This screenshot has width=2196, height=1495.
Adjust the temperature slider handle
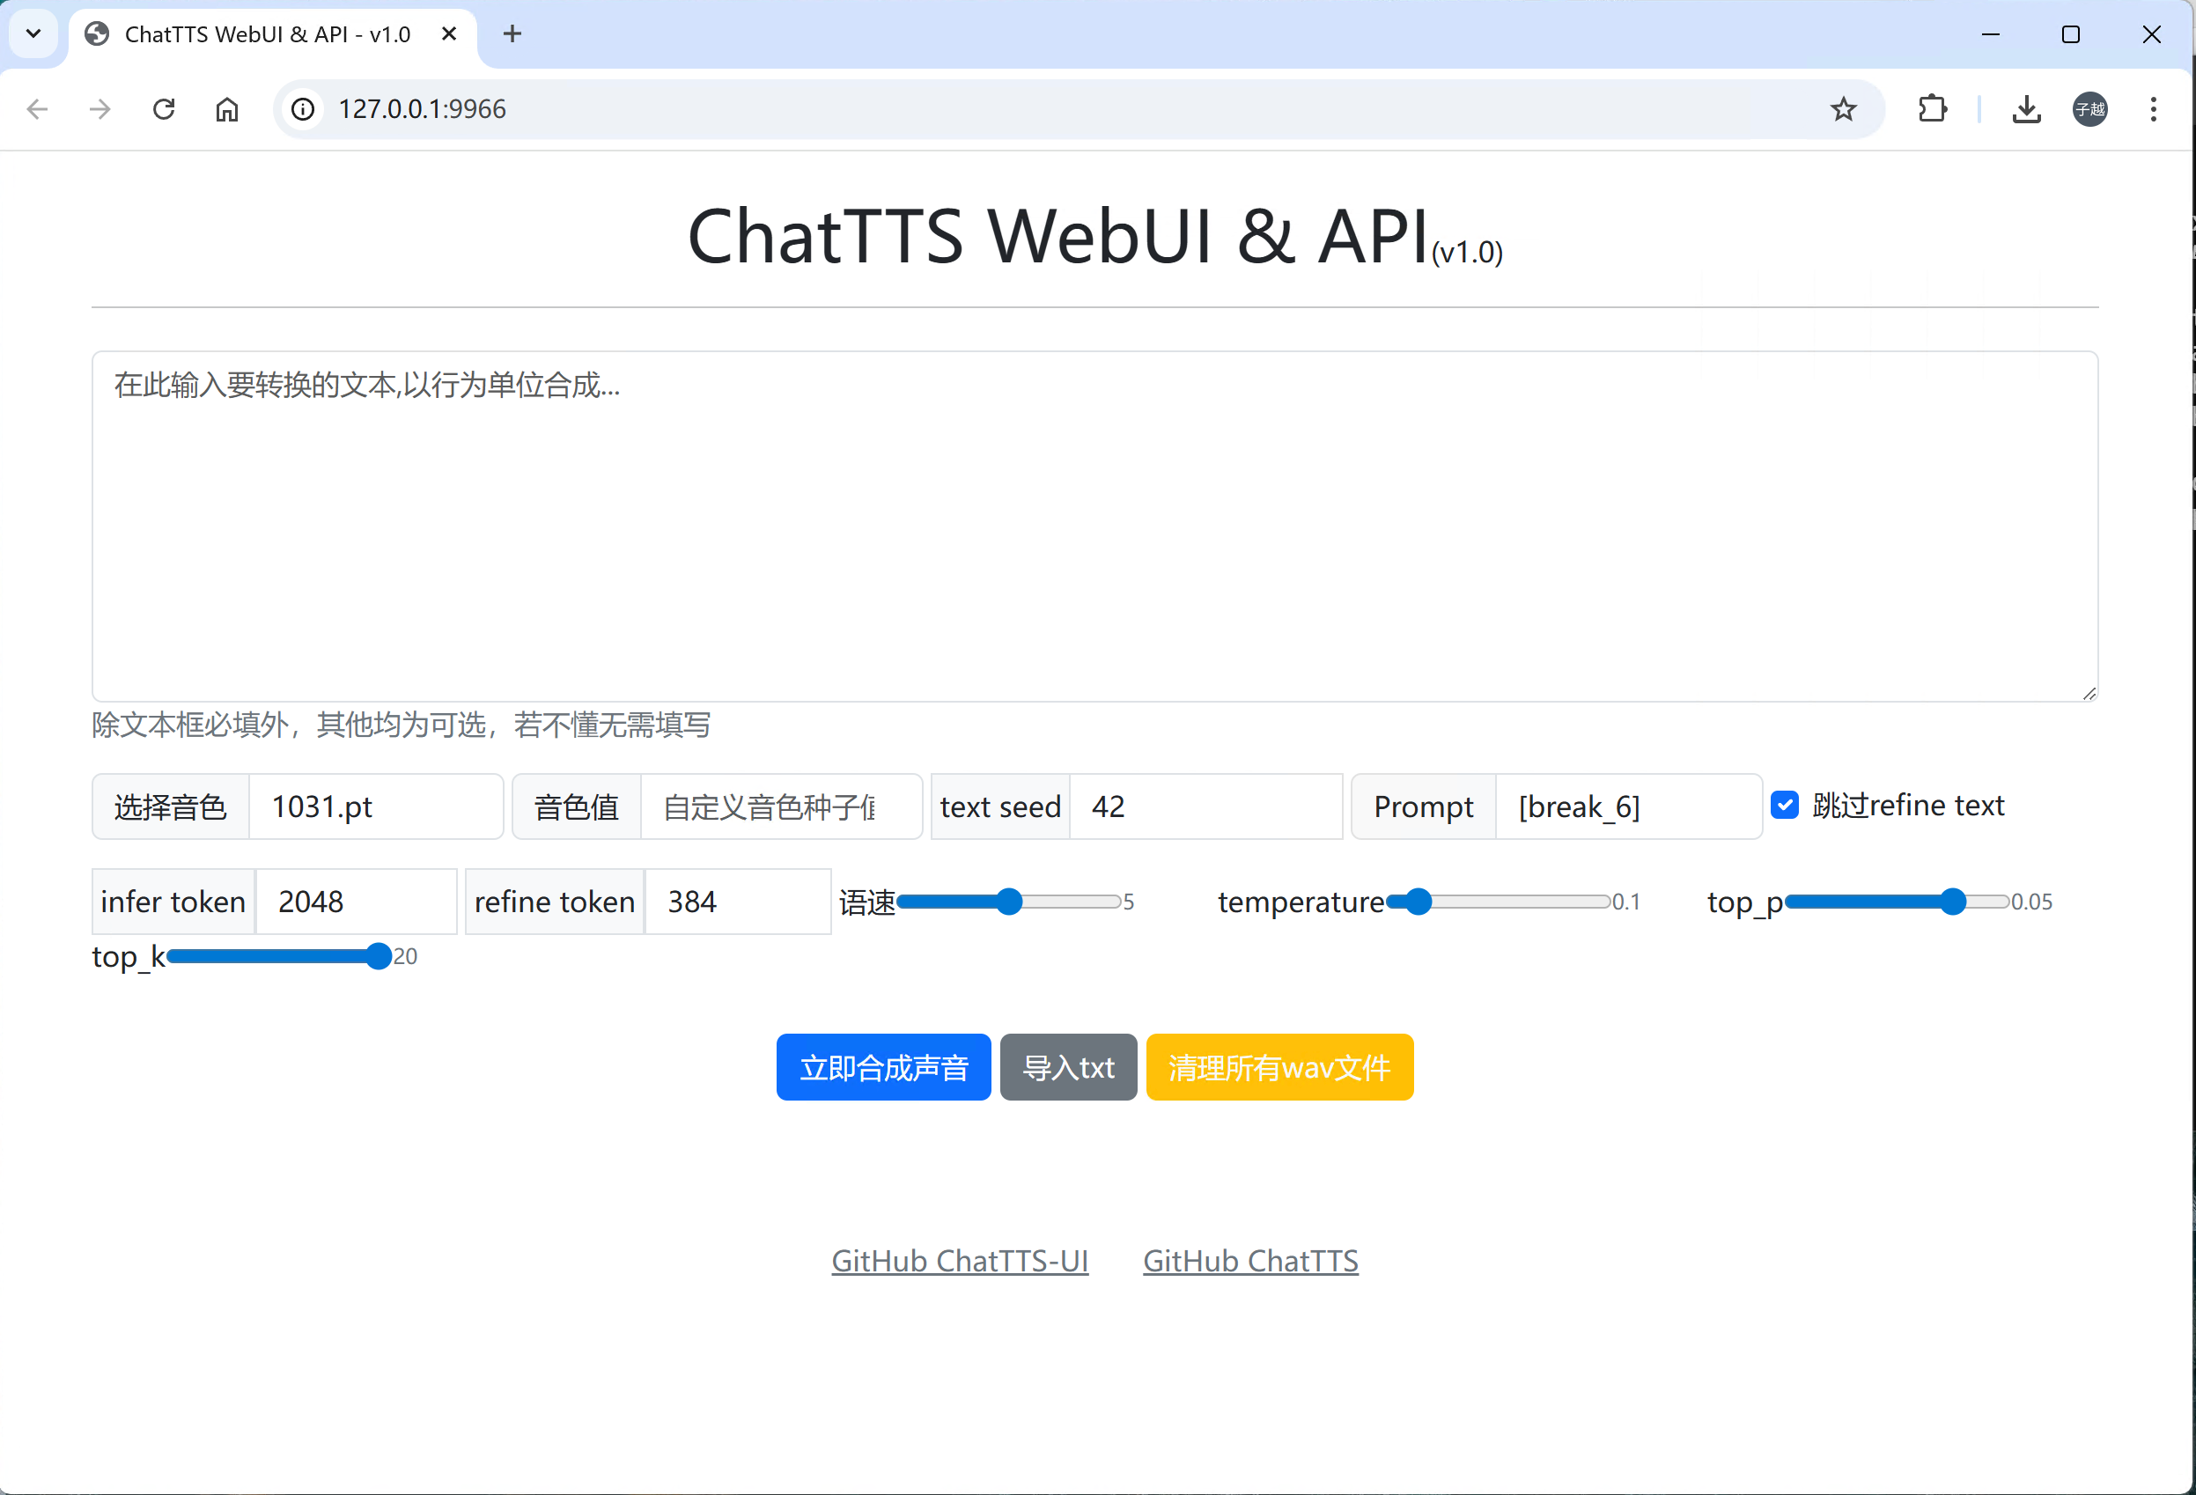pos(1418,902)
